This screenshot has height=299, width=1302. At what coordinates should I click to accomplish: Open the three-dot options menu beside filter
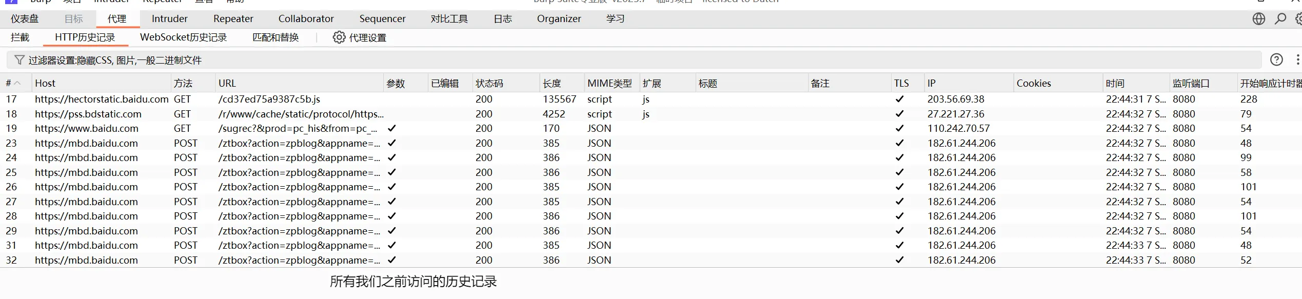(x=1297, y=60)
